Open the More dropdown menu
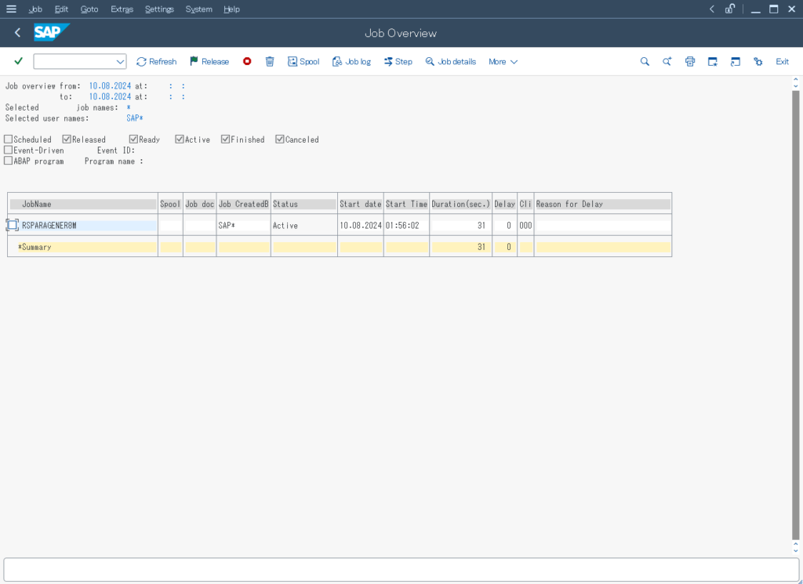The image size is (803, 584). (x=502, y=61)
